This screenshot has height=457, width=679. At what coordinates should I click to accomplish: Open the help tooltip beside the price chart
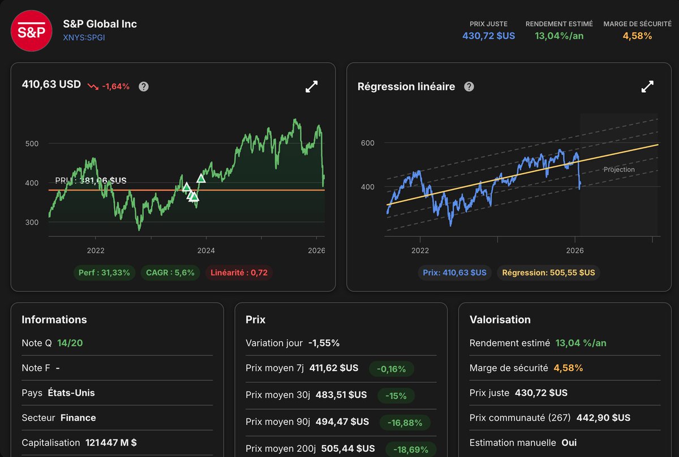point(143,87)
